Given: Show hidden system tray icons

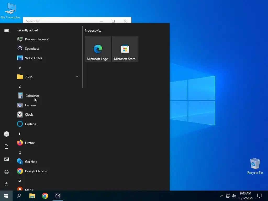Looking at the screenshot, I should [x=221, y=196].
